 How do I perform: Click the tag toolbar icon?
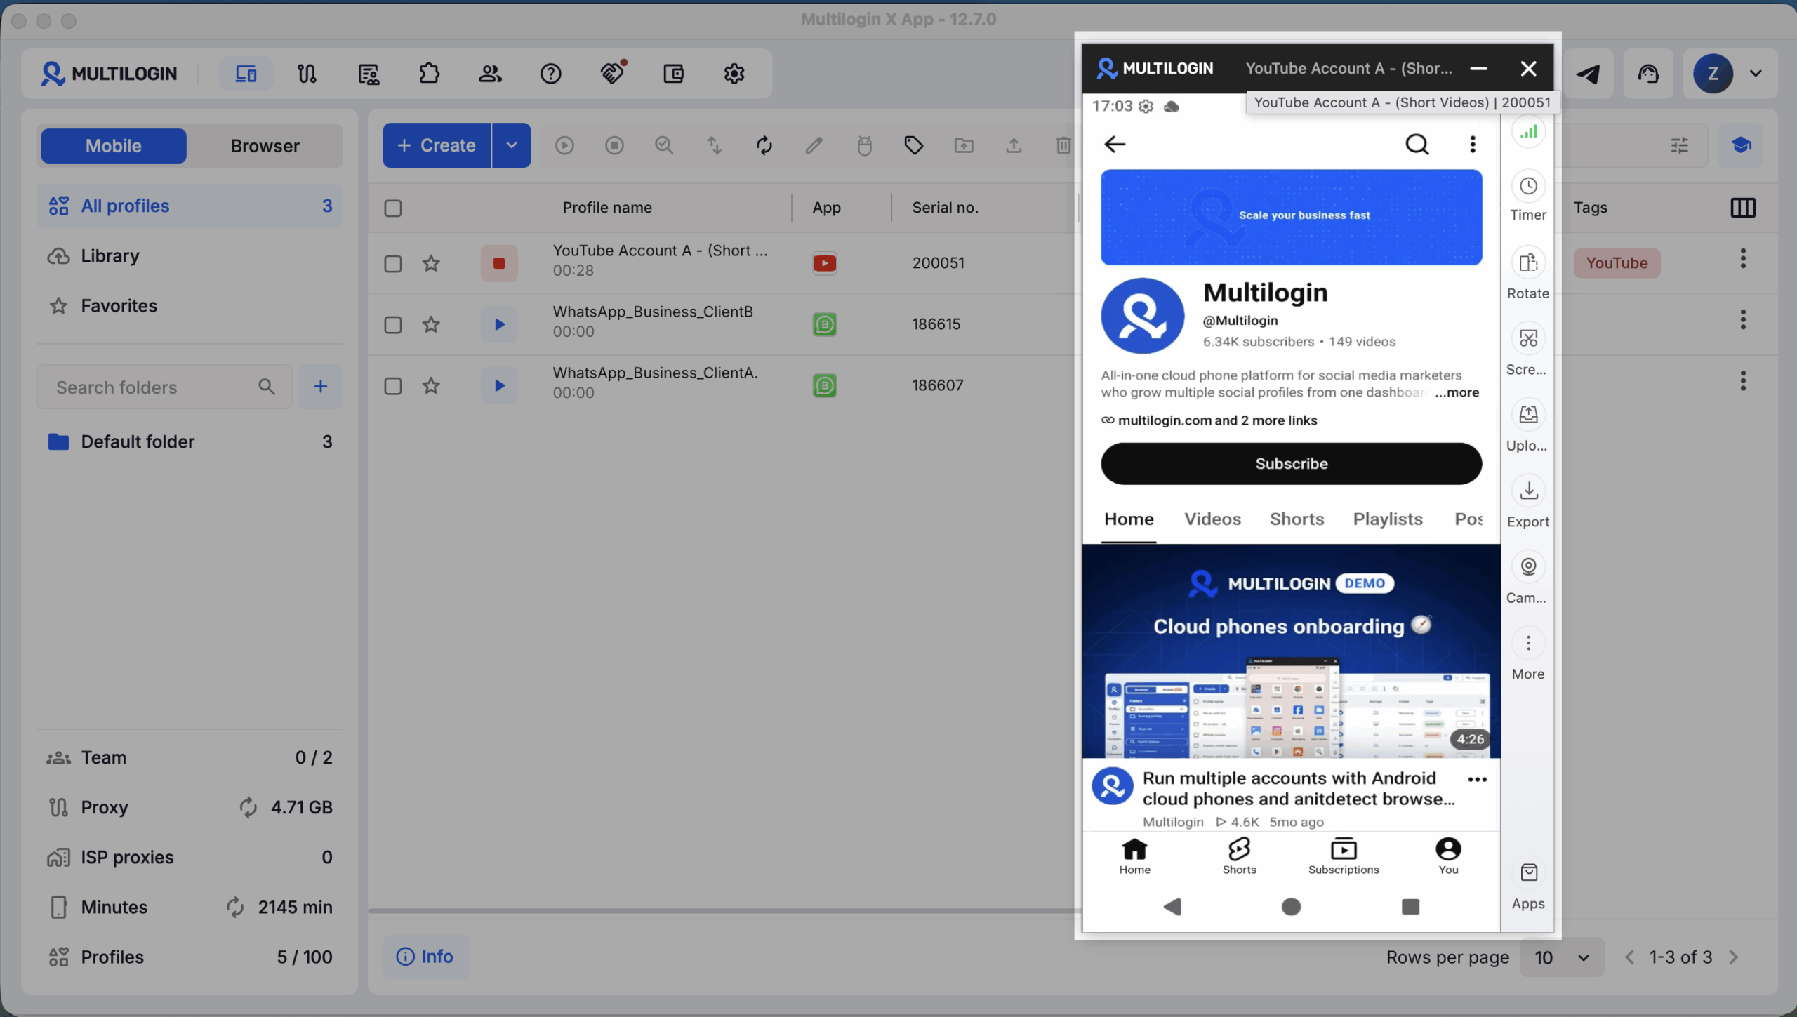(914, 145)
